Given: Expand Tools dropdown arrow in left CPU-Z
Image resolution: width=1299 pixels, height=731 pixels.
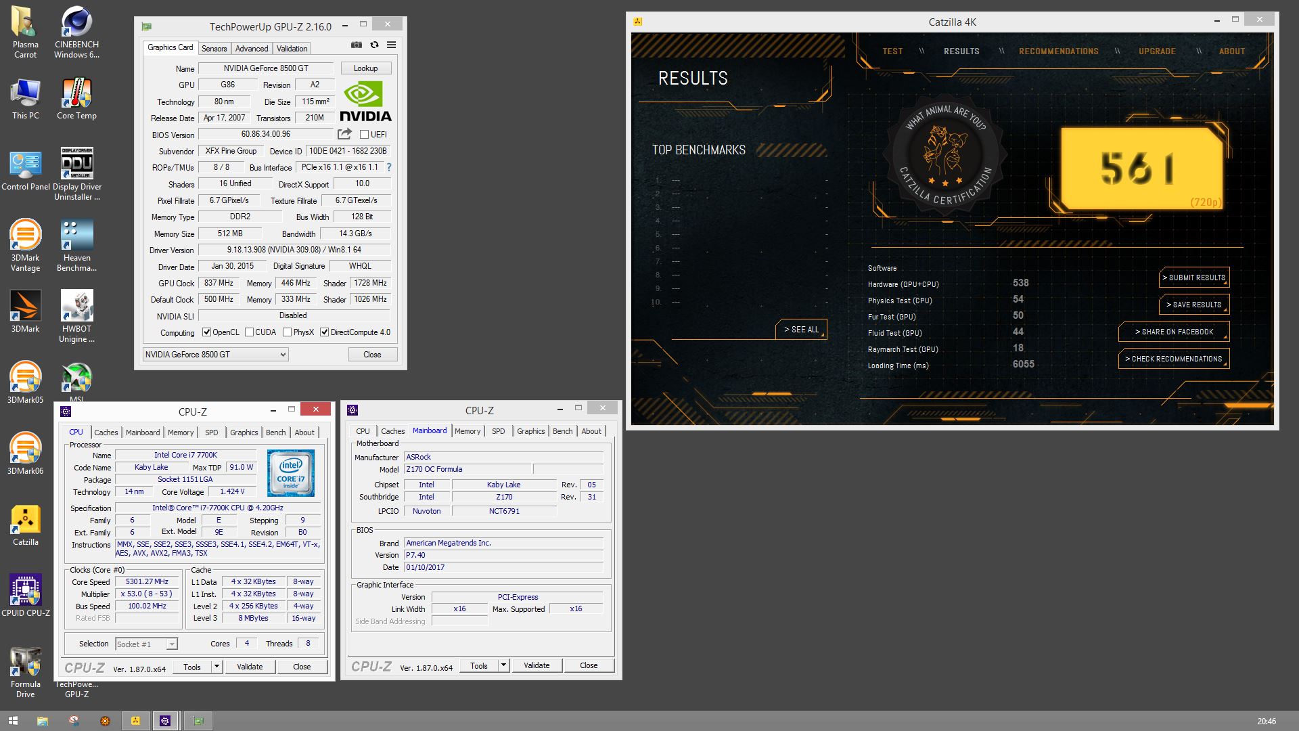Looking at the screenshot, I should [x=216, y=667].
